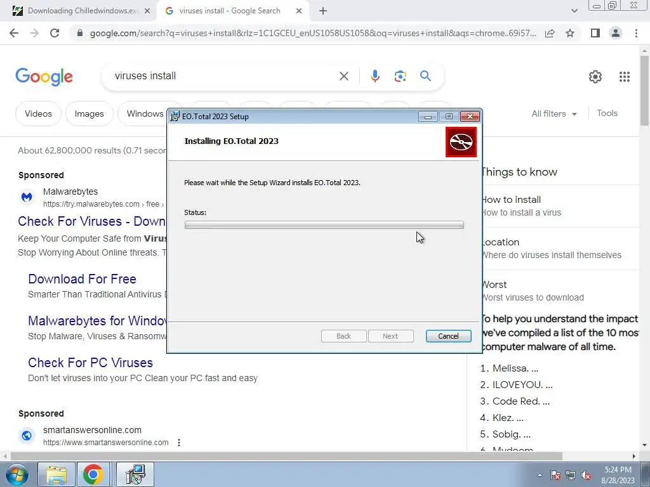Image resolution: width=650 pixels, height=487 pixels.
Task: Open the Download For Free link
Action: [x=82, y=279]
